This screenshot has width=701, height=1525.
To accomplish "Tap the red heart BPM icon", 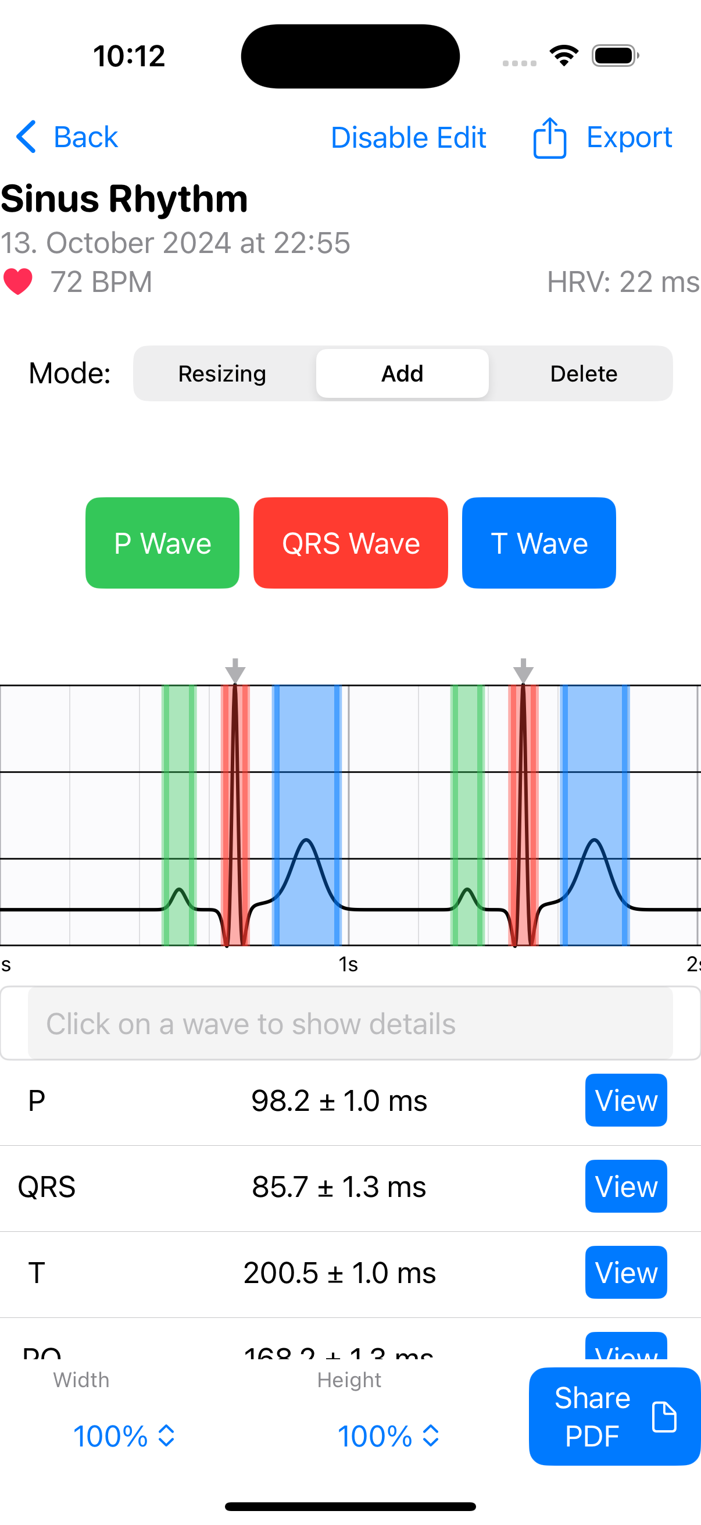I will (x=19, y=282).
